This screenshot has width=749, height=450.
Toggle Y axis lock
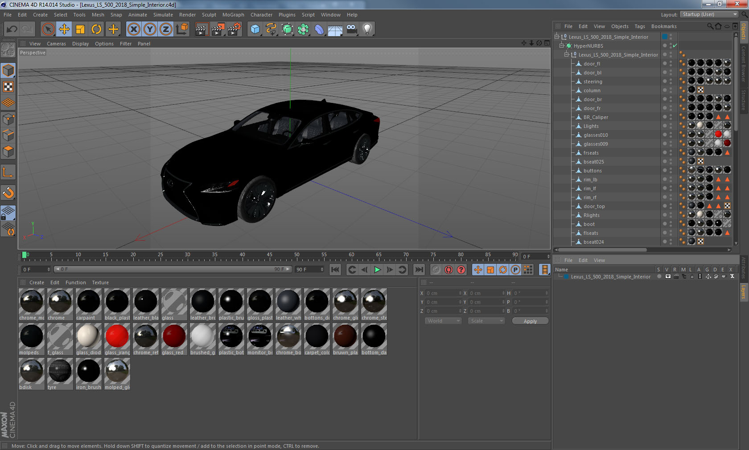point(150,29)
